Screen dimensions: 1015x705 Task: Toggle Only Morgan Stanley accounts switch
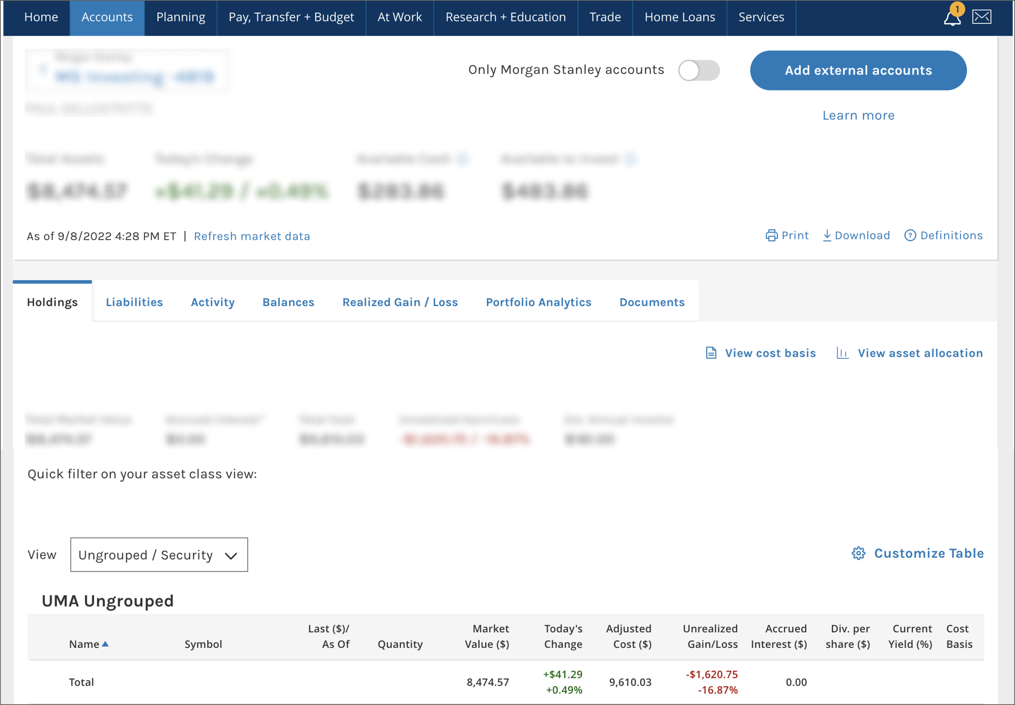tap(699, 70)
